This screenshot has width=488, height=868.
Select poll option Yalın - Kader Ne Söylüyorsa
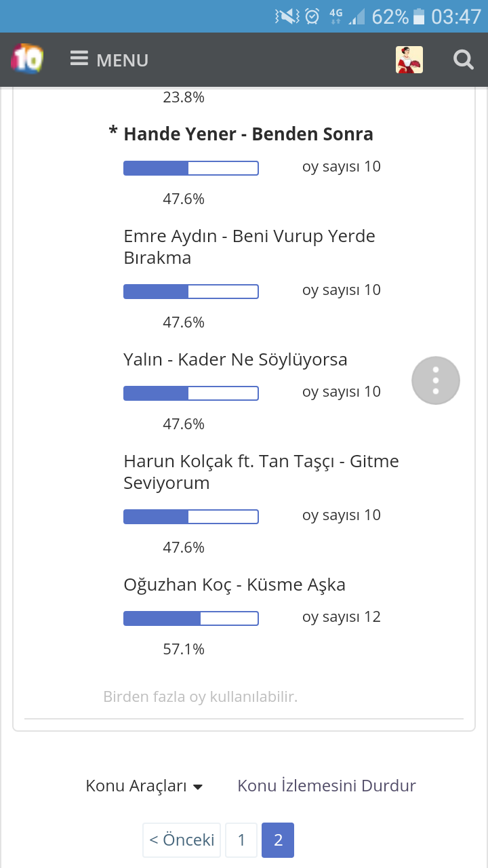(x=235, y=359)
